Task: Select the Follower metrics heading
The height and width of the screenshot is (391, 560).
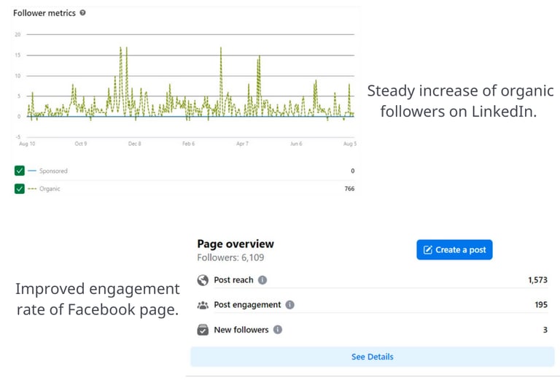Action: pos(44,13)
